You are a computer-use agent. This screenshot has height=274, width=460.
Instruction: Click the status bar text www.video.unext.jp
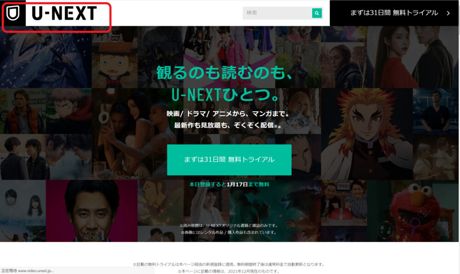tap(36, 271)
